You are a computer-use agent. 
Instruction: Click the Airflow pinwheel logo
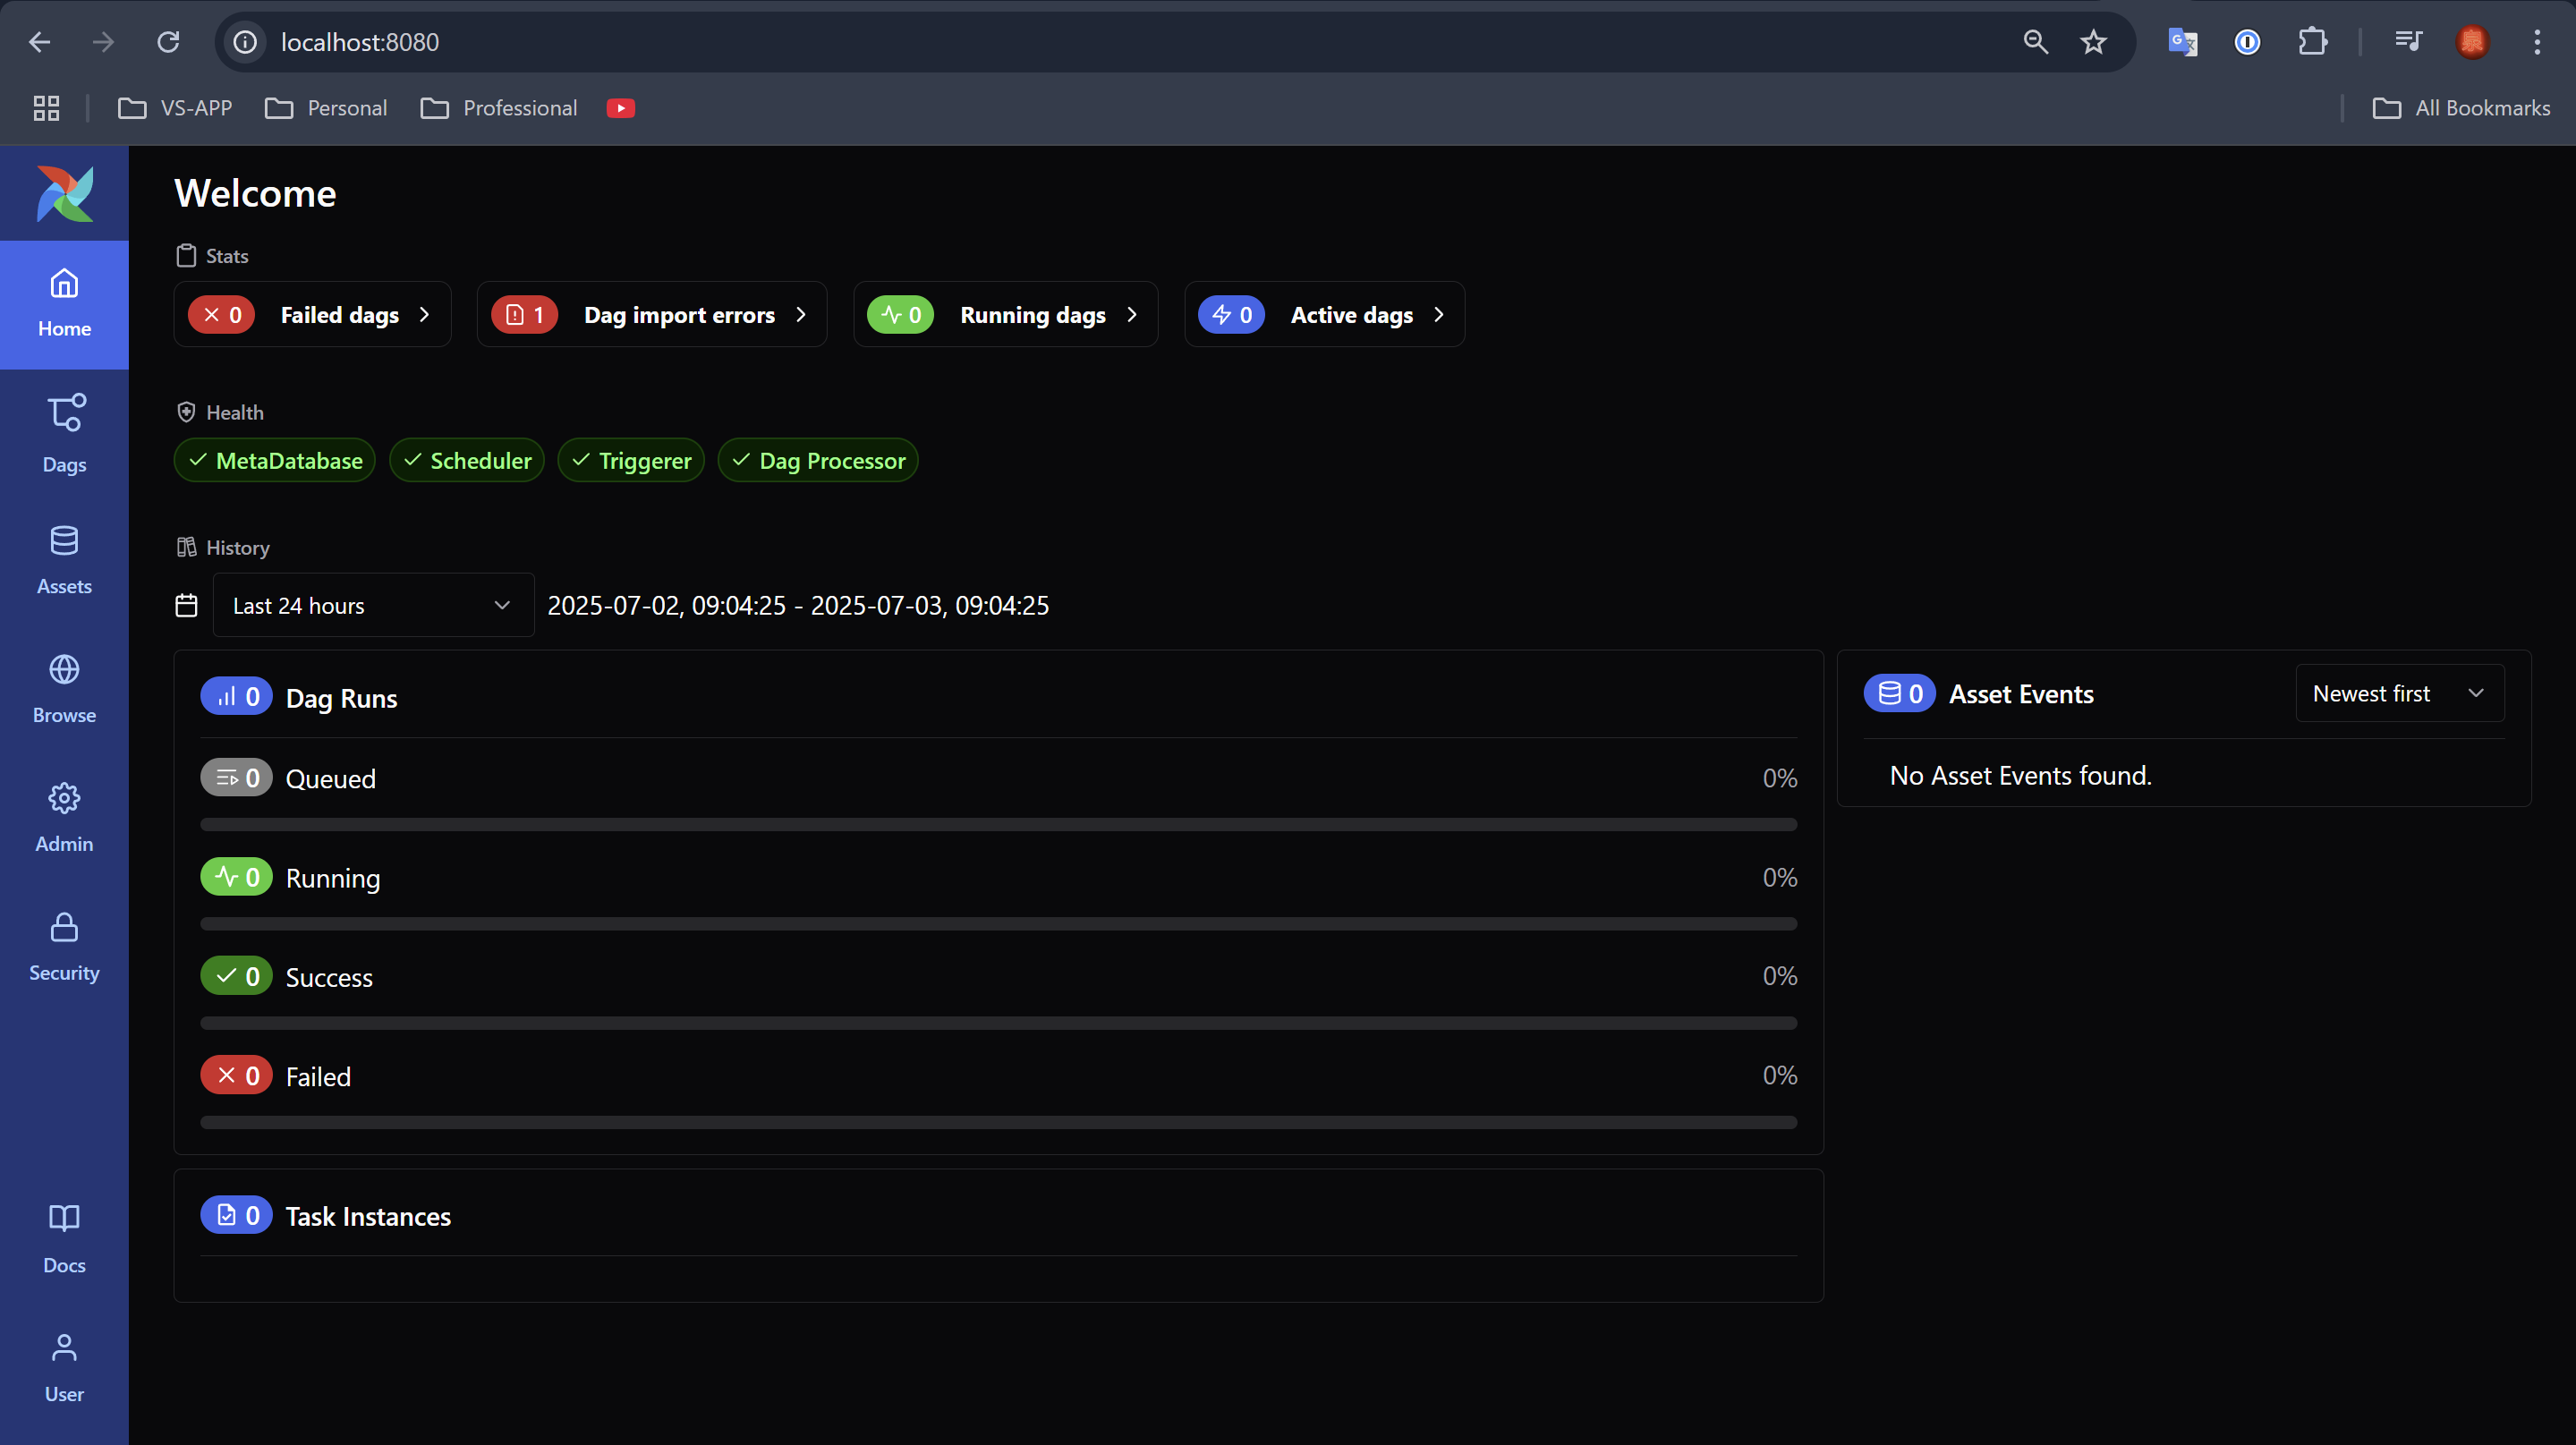[65, 194]
